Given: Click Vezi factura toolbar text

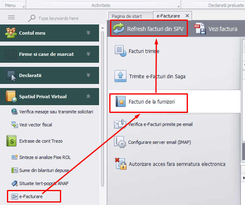Looking at the screenshot, I should (x=223, y=29).
